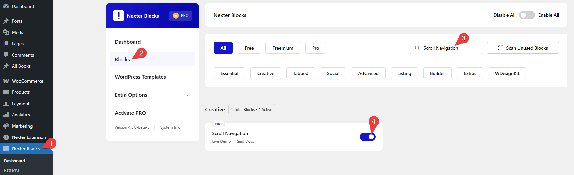
Task: Select the Listing category button
Action: coord(404,73)
